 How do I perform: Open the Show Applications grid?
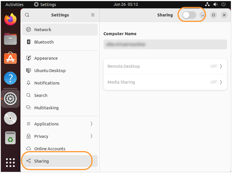coord(10,162)
